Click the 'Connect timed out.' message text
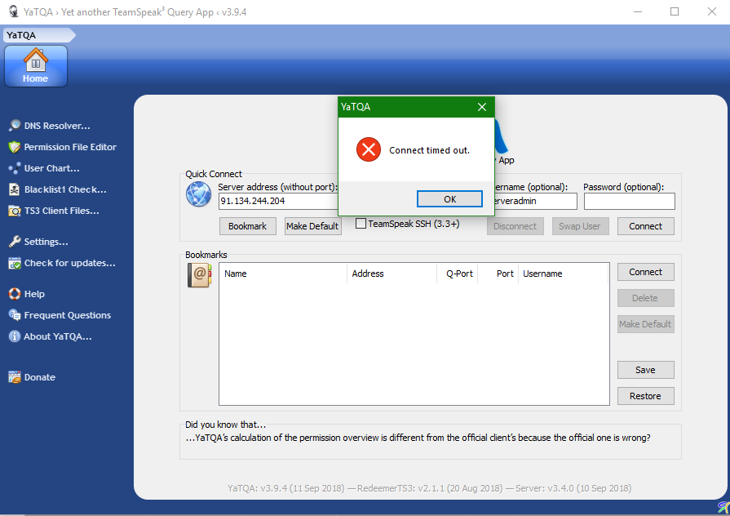 (429, 150)
